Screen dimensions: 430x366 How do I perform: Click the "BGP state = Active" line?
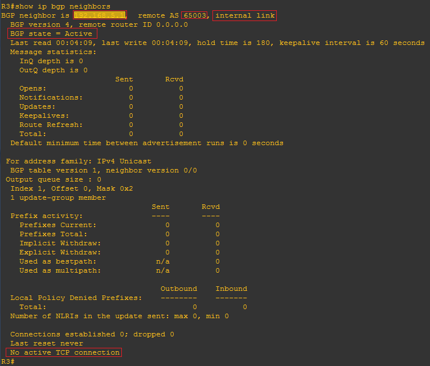coord(51,34)
